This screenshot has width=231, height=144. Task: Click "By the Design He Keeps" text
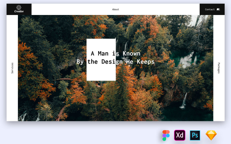(115, 62)
